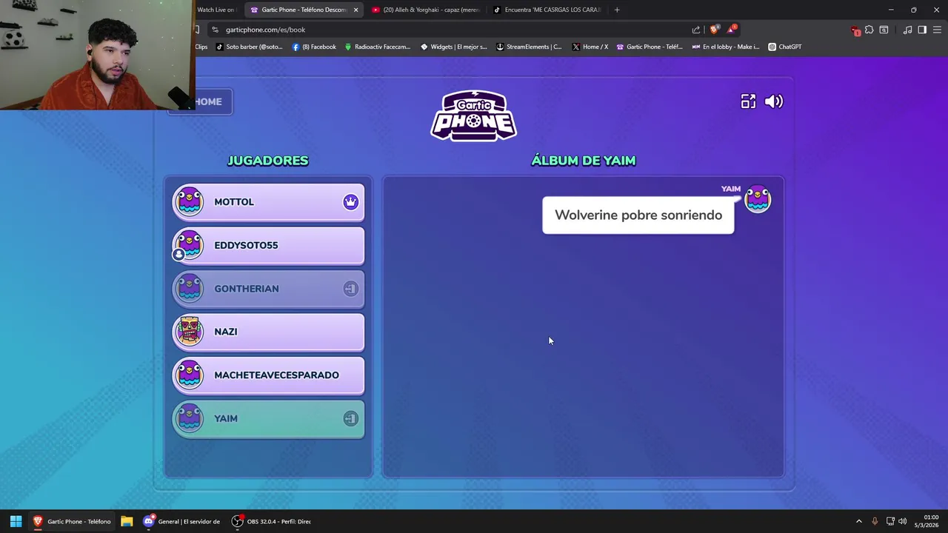Open Brave Shields lion icon
Screen dimensions: 948x533
pyautogui.click(x=714, y=30)
